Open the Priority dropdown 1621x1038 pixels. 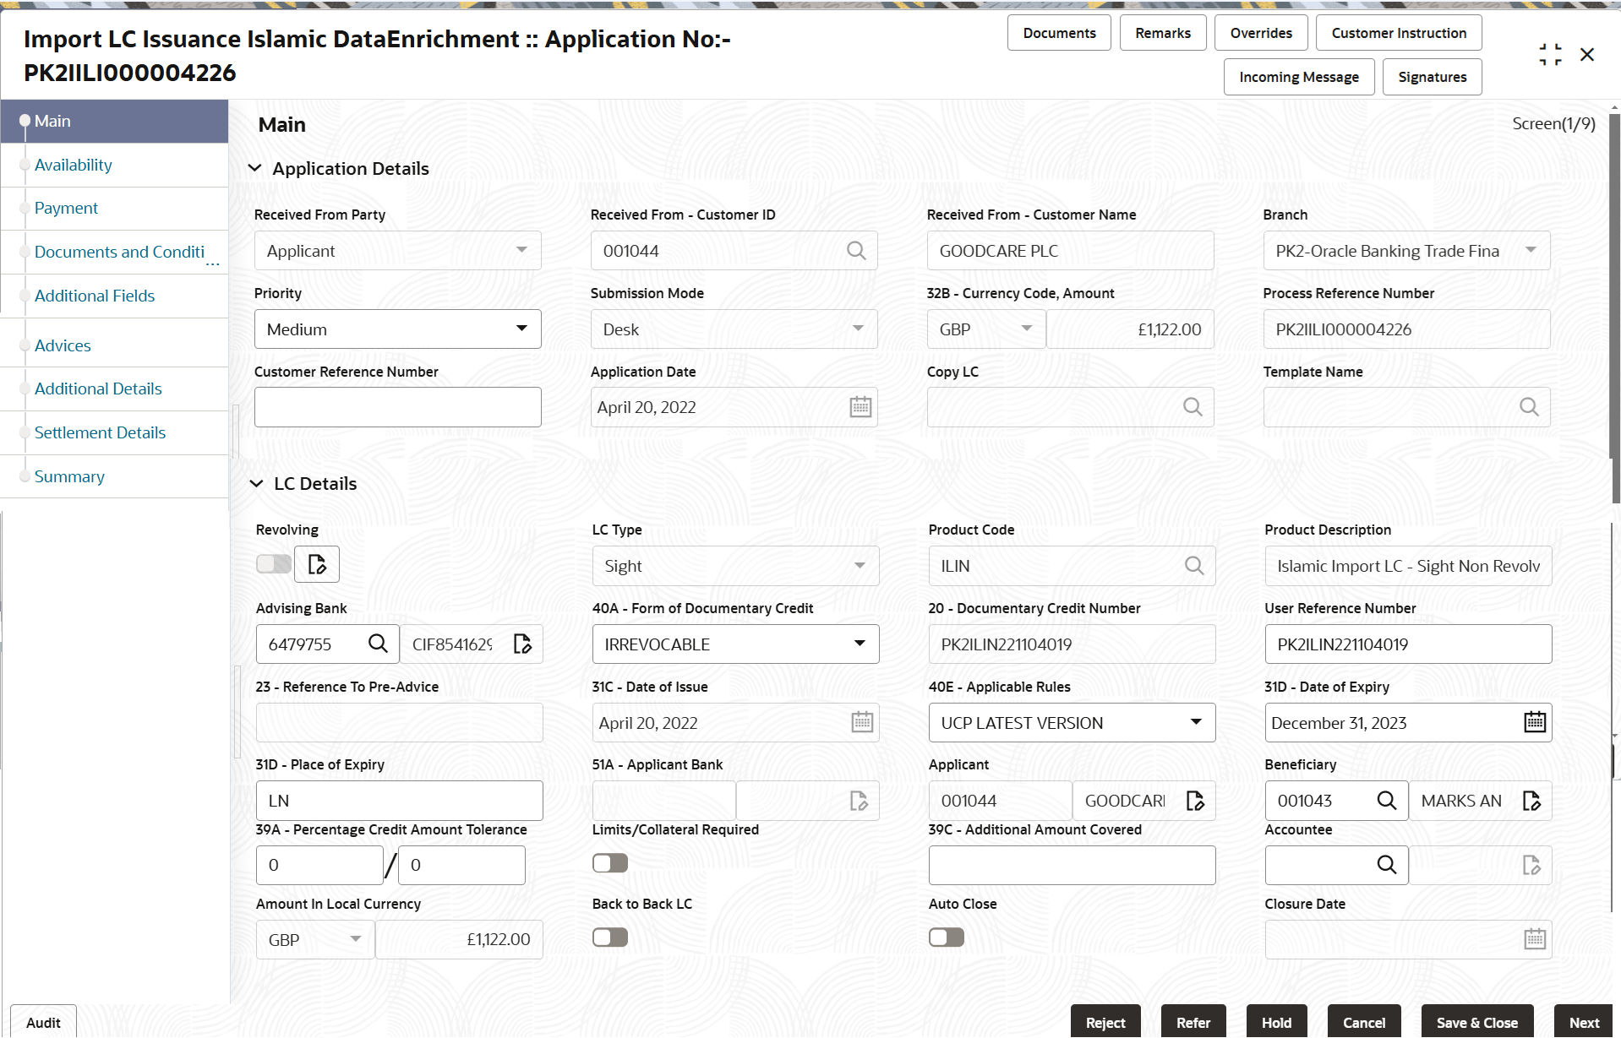click(398, 329)
